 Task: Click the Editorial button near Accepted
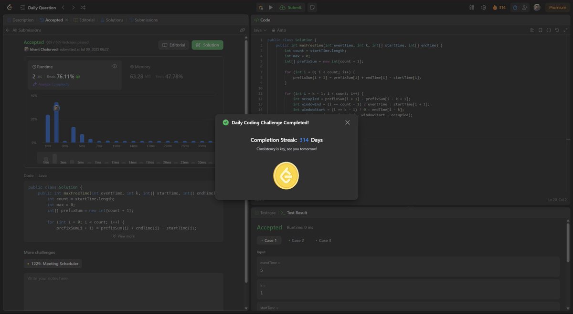click(x=173, y=45)
